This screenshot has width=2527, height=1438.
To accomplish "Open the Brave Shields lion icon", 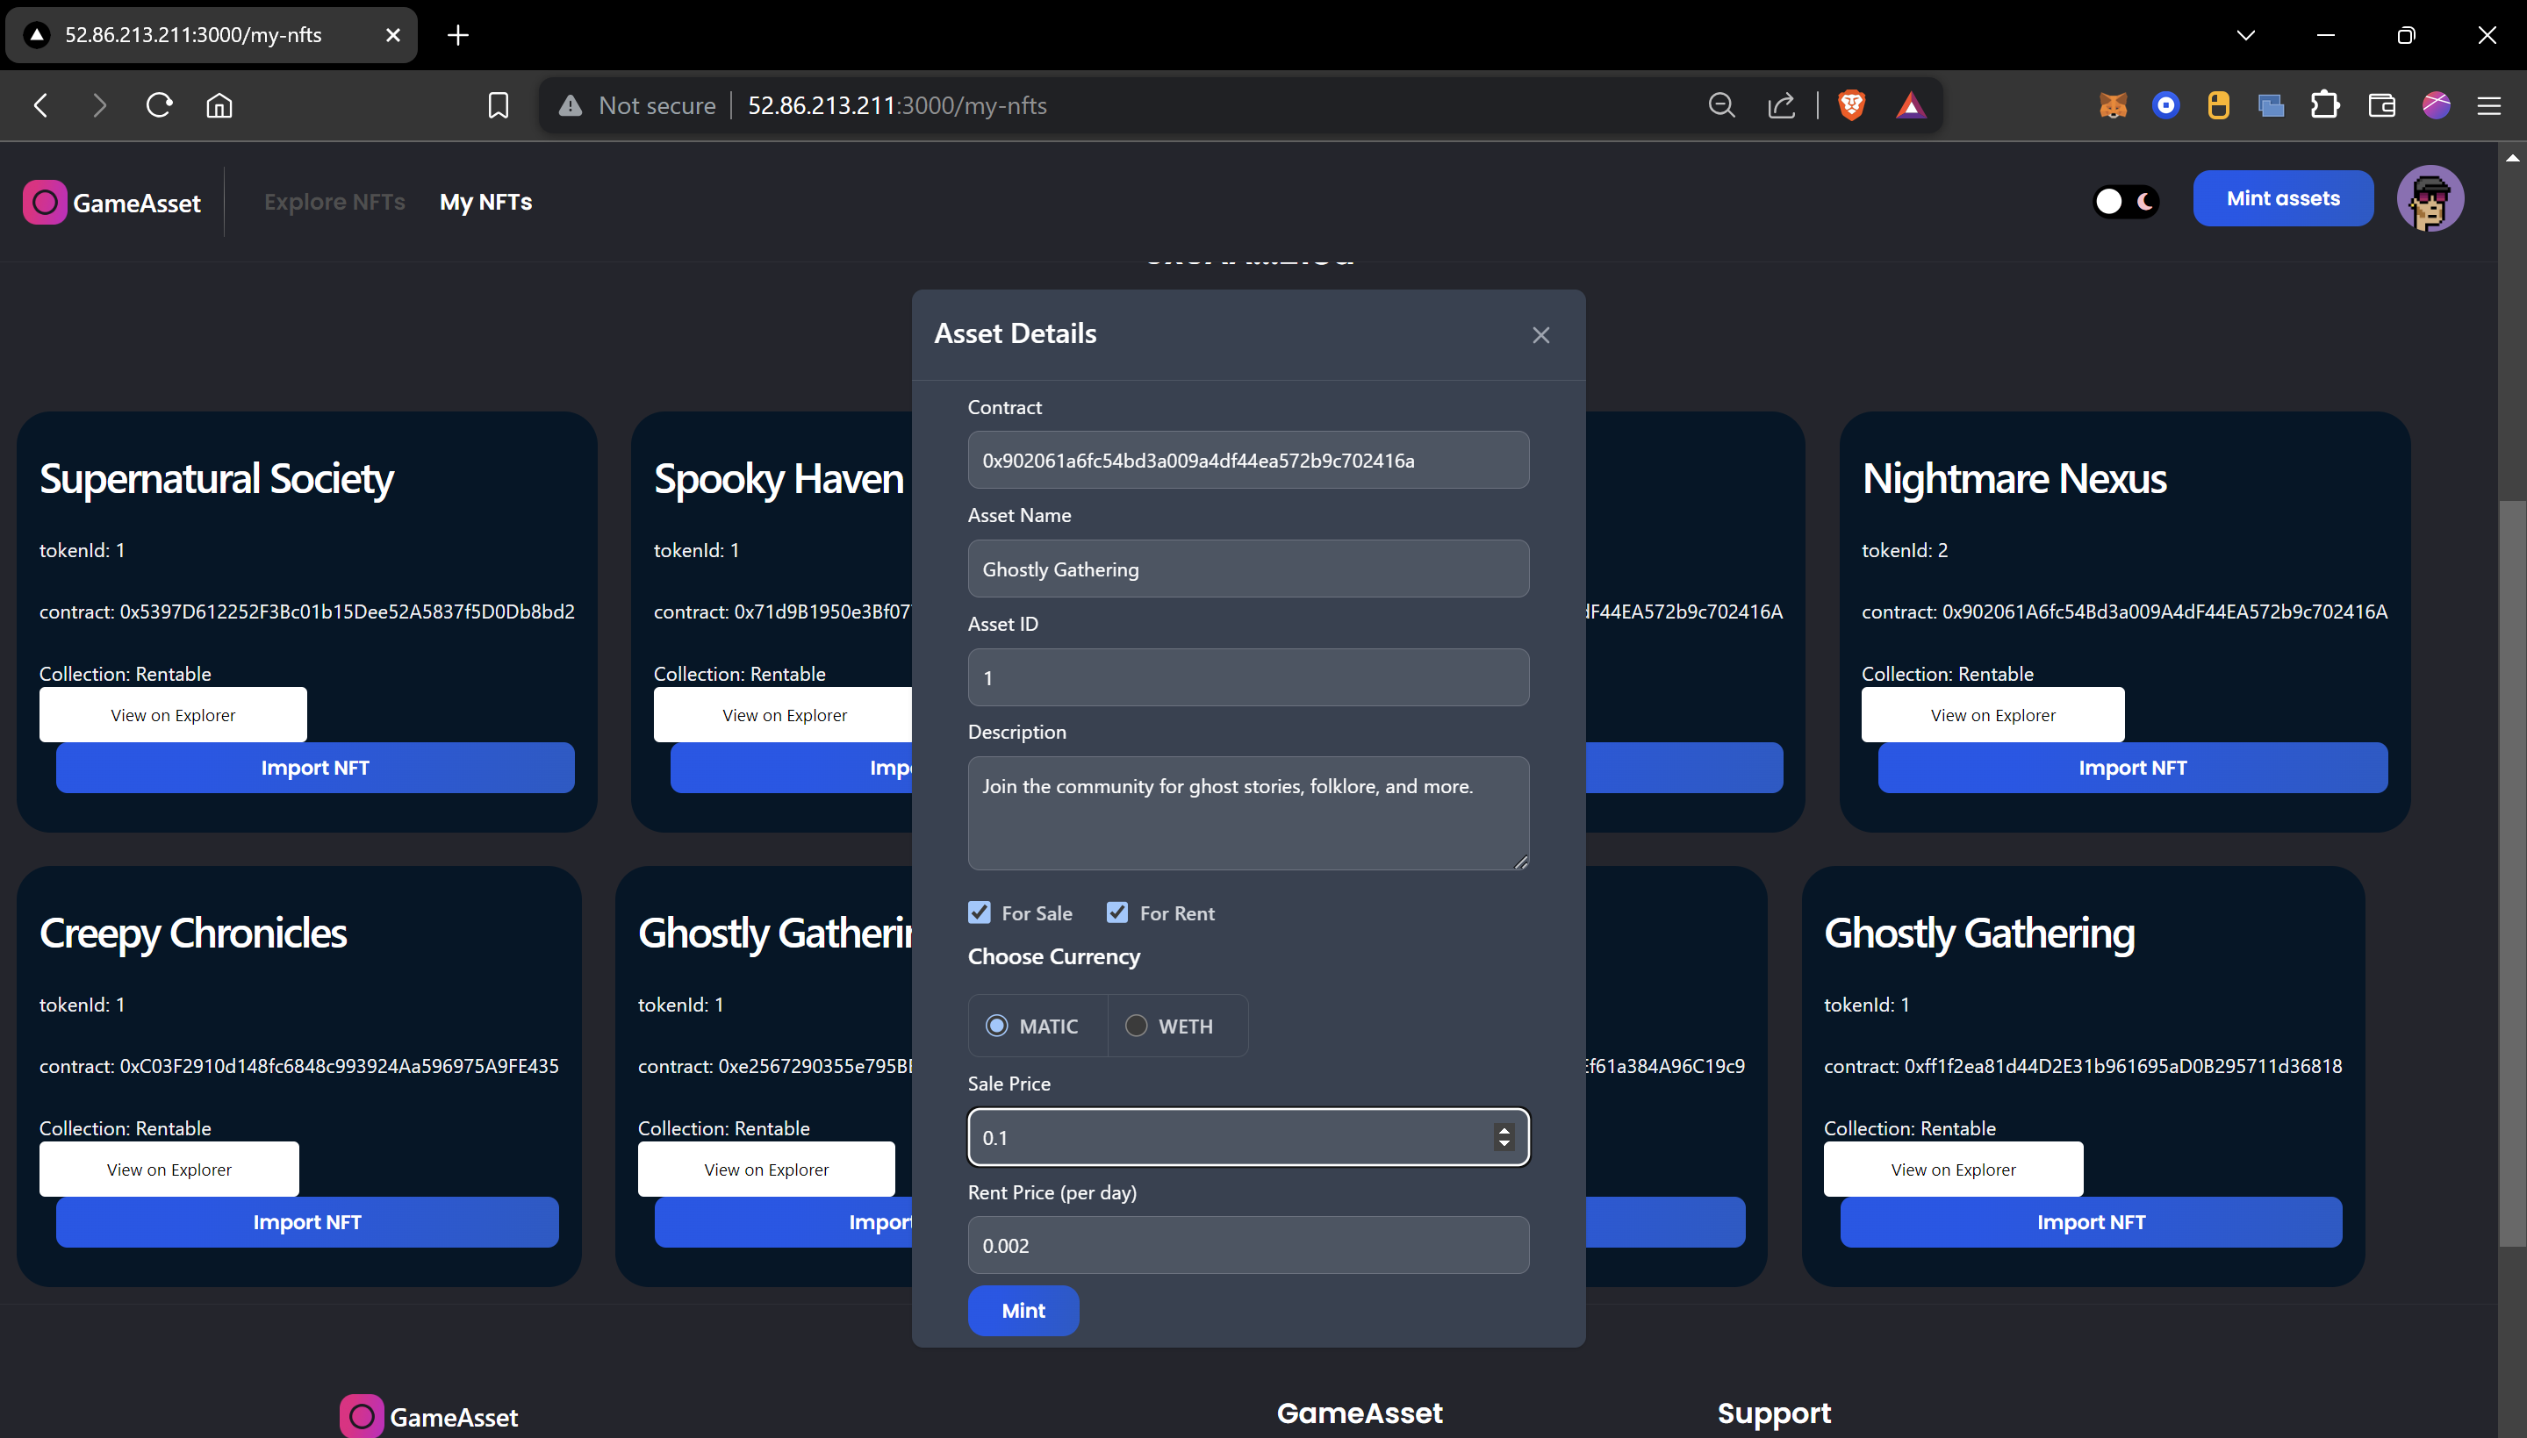I will 1851,105.
